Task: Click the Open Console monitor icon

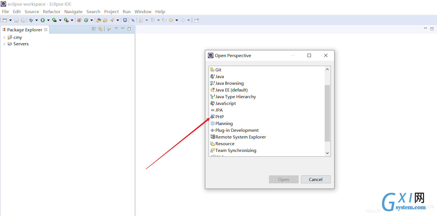Action: tap(125, 20)
